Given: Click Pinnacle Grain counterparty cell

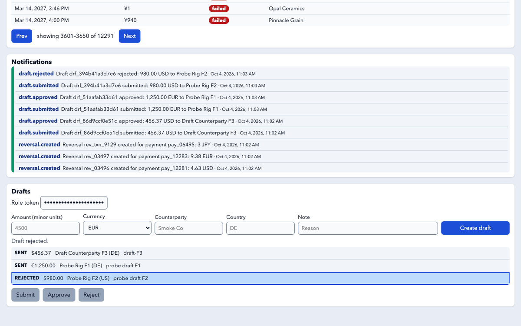Looking at the screenshot, I should [x=286, y=20].
